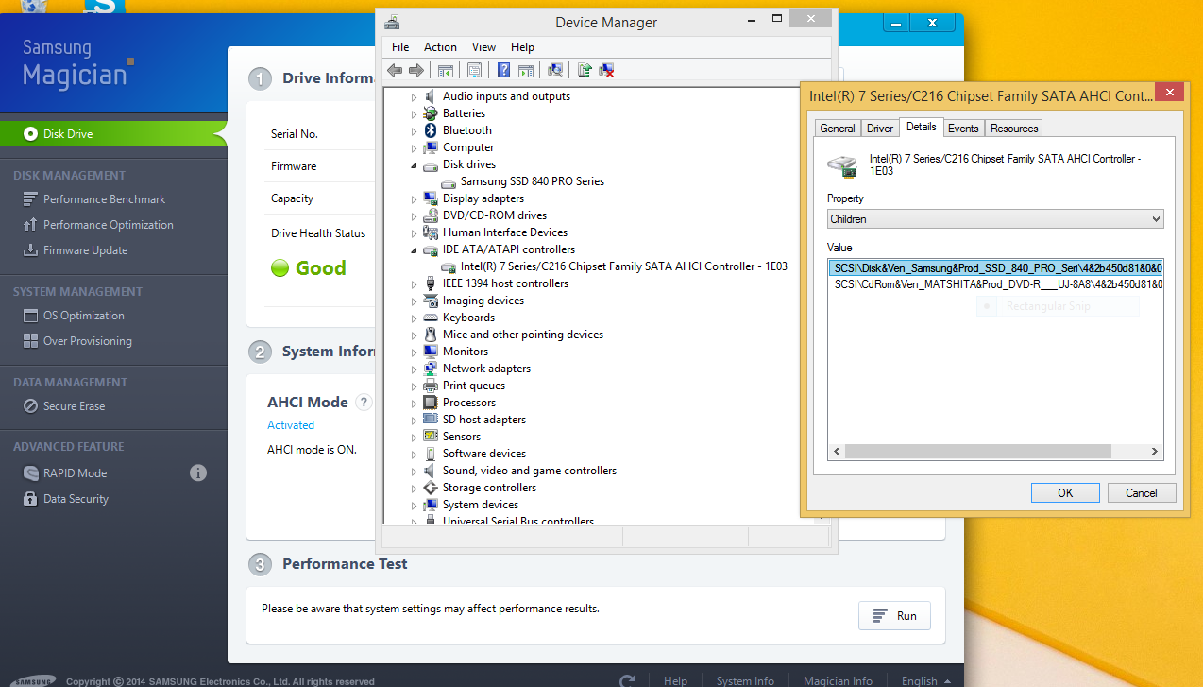Image resolution: width=1203 pixels, height=687 pixels.
Task: Click the Keyboards icon in the device tree
Action: coord(431,318)
